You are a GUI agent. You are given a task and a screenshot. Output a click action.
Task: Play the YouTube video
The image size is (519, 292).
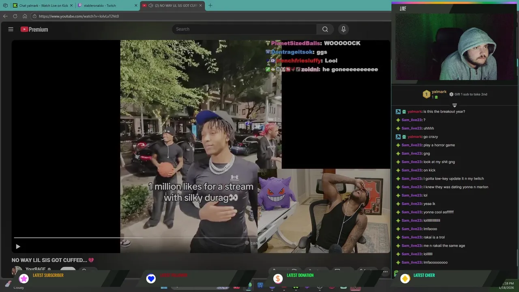[18, 247]
